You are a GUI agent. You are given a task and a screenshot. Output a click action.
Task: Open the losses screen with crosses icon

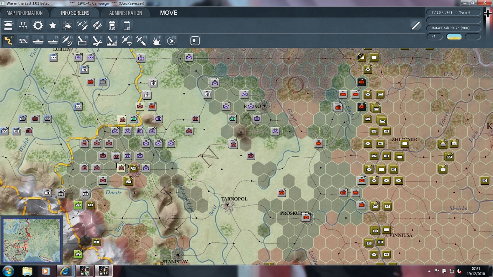click(23, 26)
